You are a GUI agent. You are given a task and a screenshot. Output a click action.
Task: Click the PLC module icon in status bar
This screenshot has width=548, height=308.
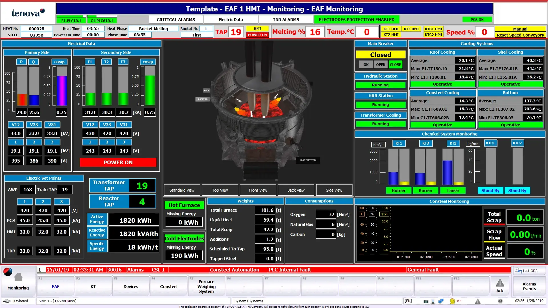point(426,301)
